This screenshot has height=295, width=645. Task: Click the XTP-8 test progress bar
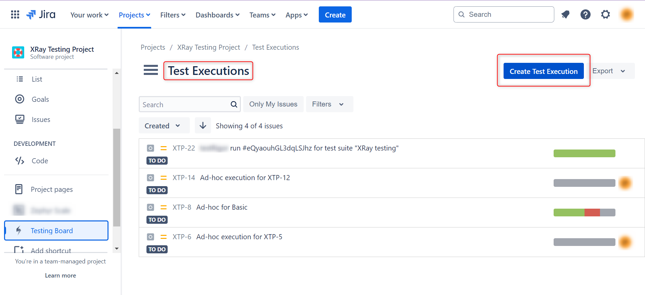(584, 212)
